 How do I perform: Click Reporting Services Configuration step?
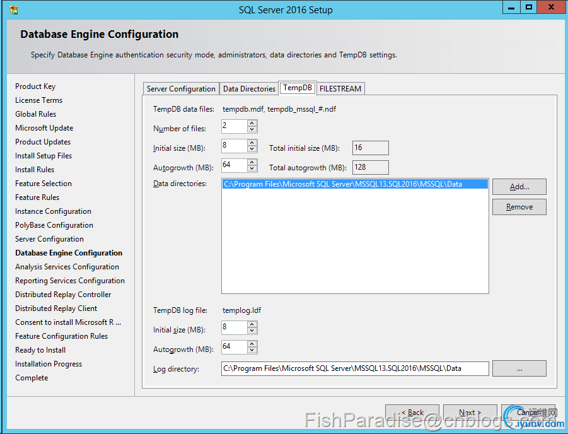[x=70, y=281]
